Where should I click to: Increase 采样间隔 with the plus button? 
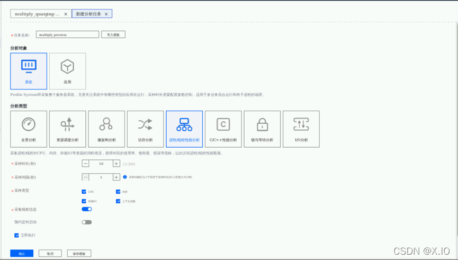point(116,177)
